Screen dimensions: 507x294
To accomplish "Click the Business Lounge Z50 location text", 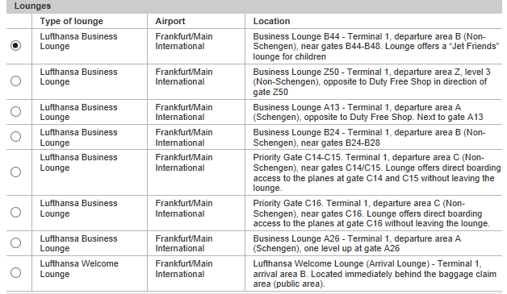I will click(371, 82).
